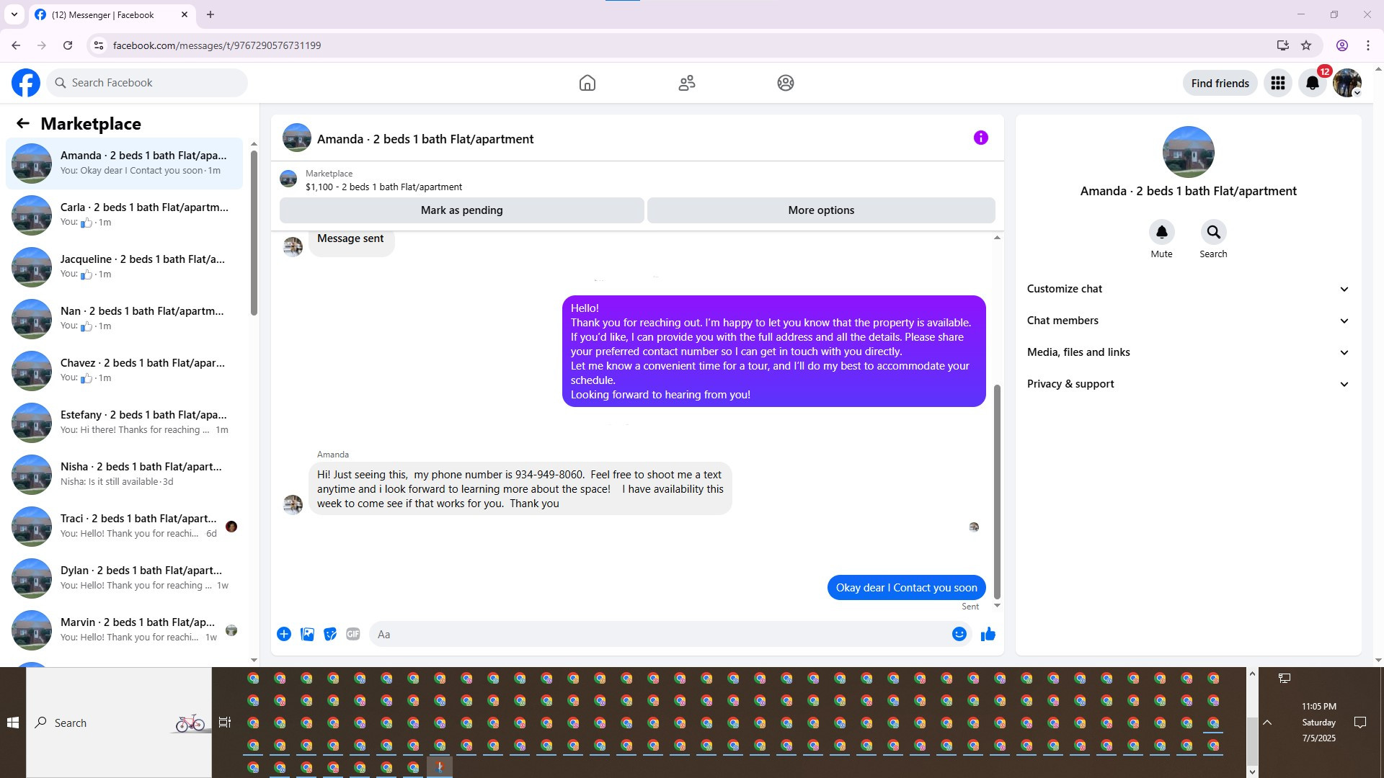Viewport: 1384px width, 778px height.
Task: Click the conversation information icon
Action: [980, 138]
